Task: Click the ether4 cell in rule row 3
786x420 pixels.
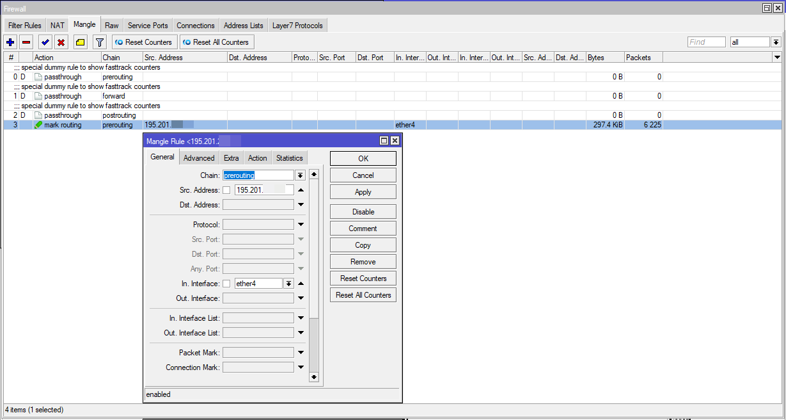Action: [410, 125]
